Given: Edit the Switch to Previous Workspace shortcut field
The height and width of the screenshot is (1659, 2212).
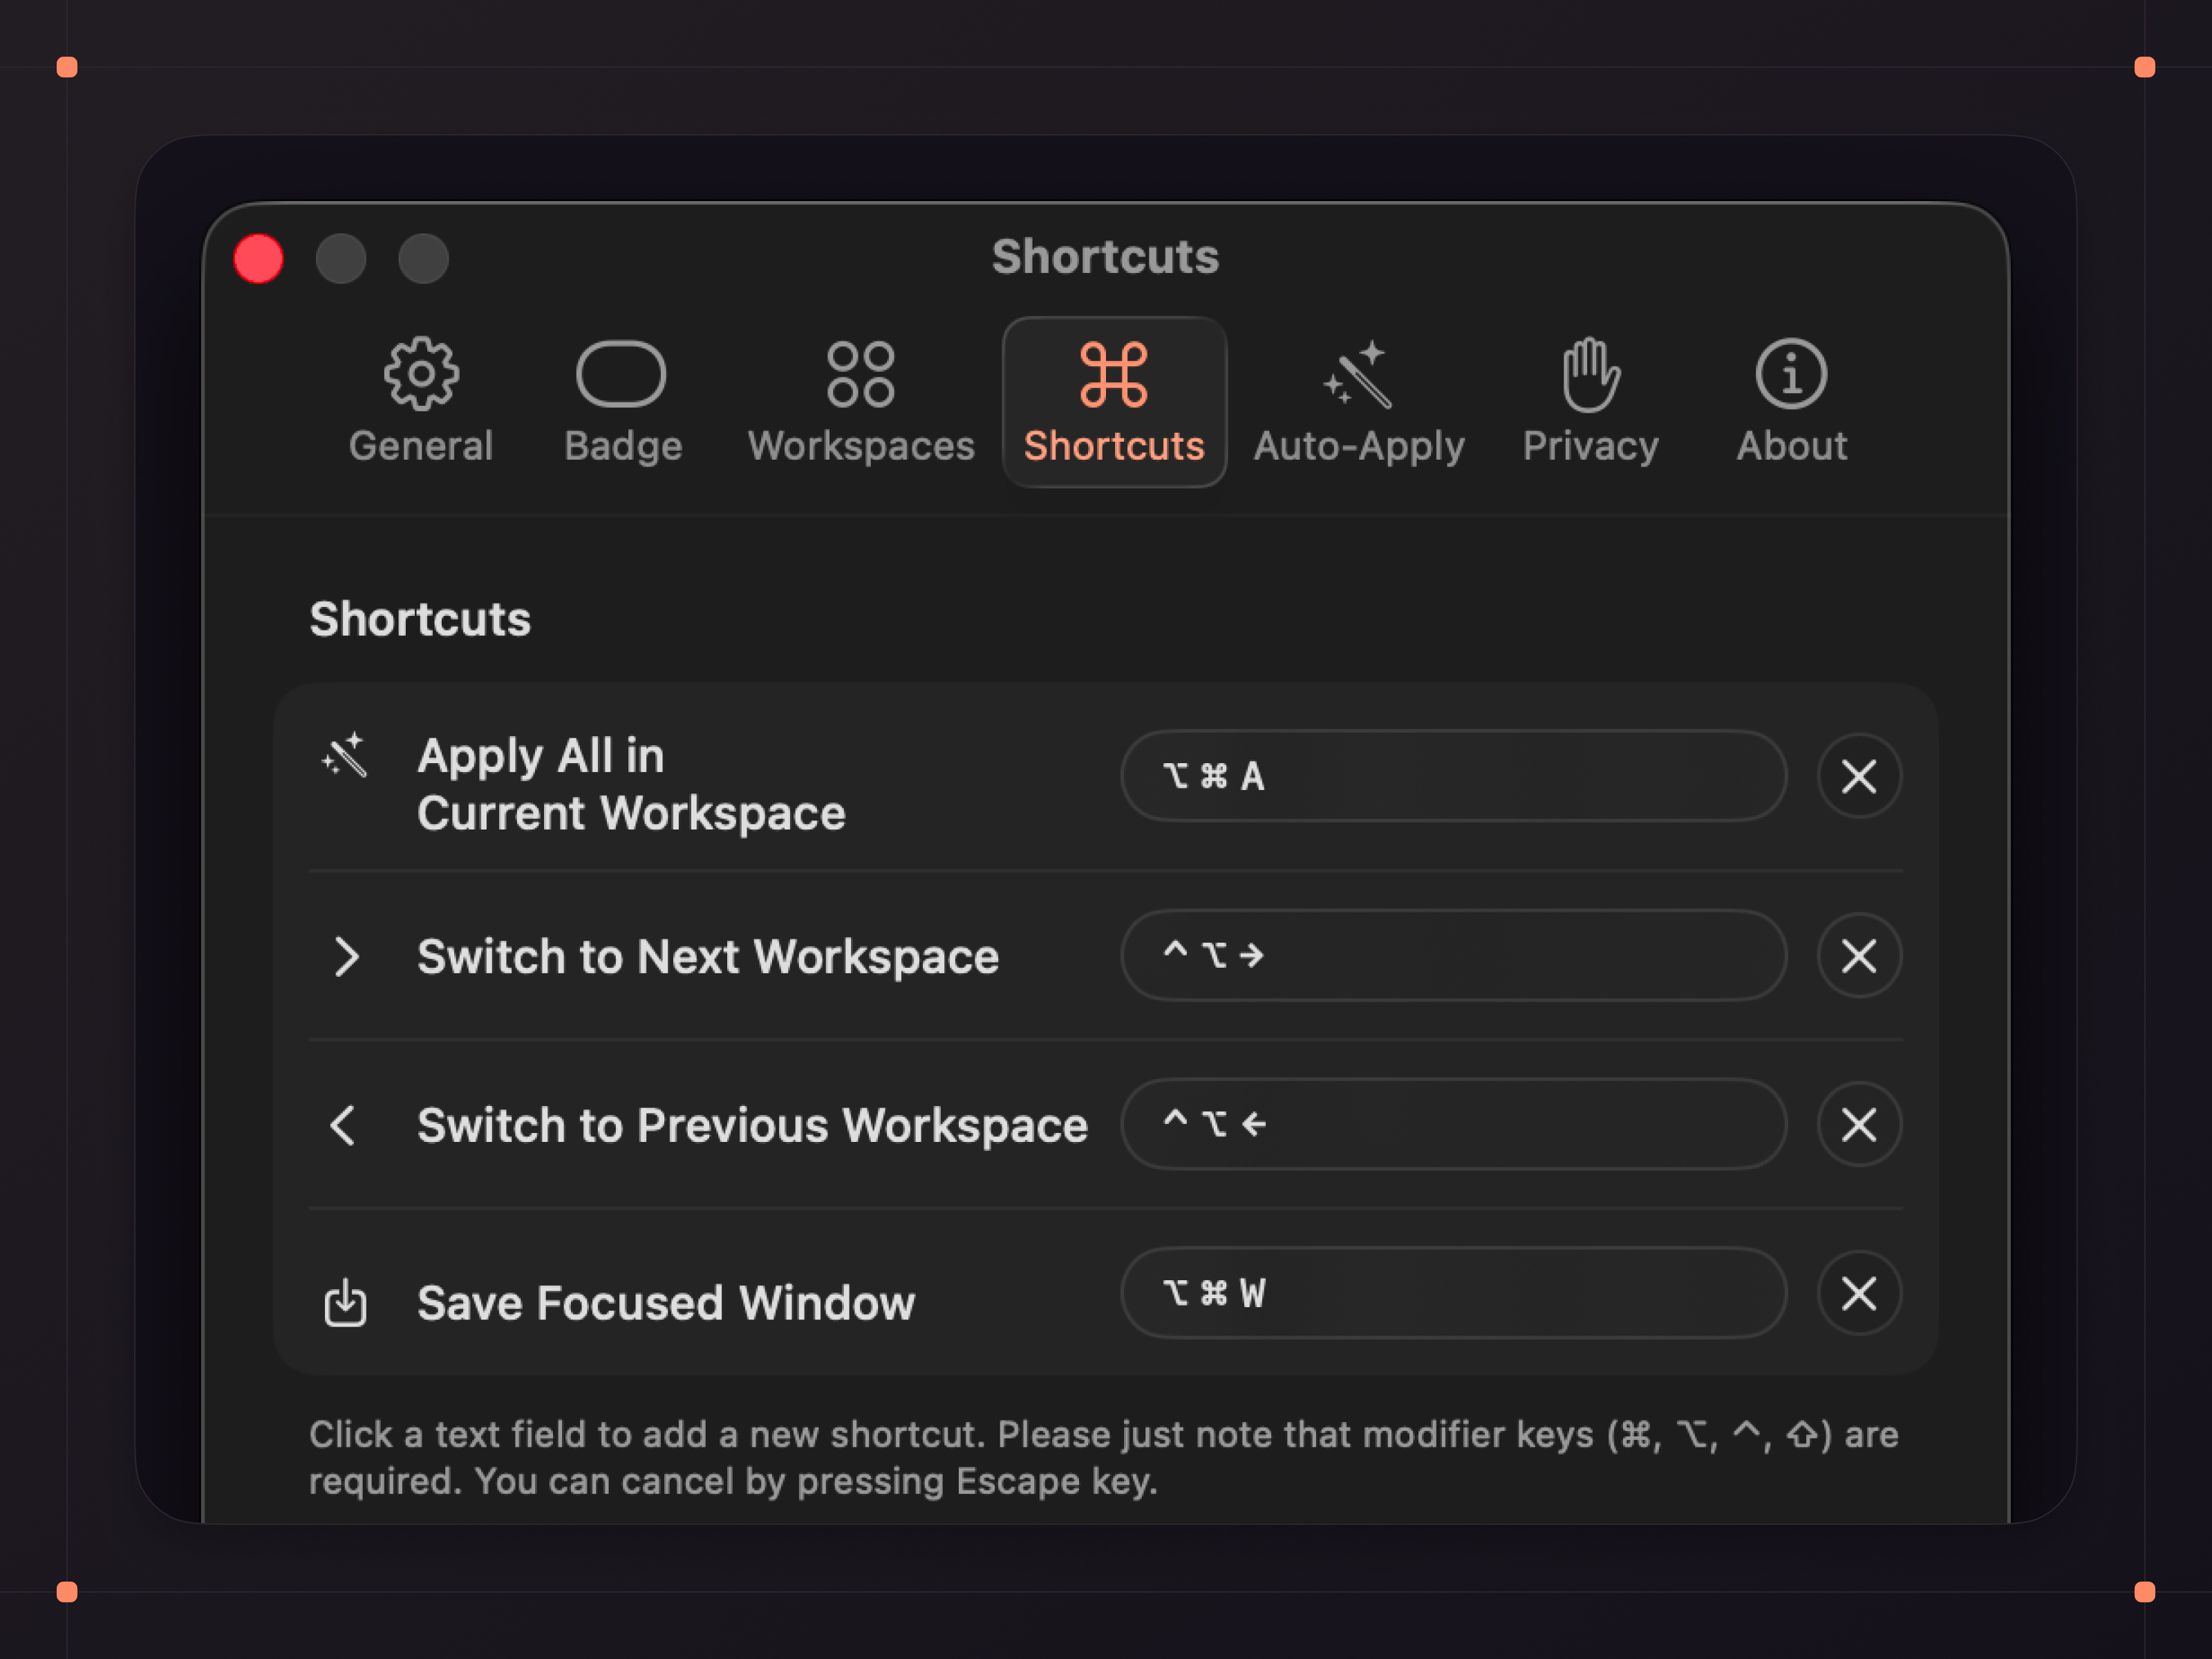Looking at the screenshot, I should (x=1453, y=1125).
